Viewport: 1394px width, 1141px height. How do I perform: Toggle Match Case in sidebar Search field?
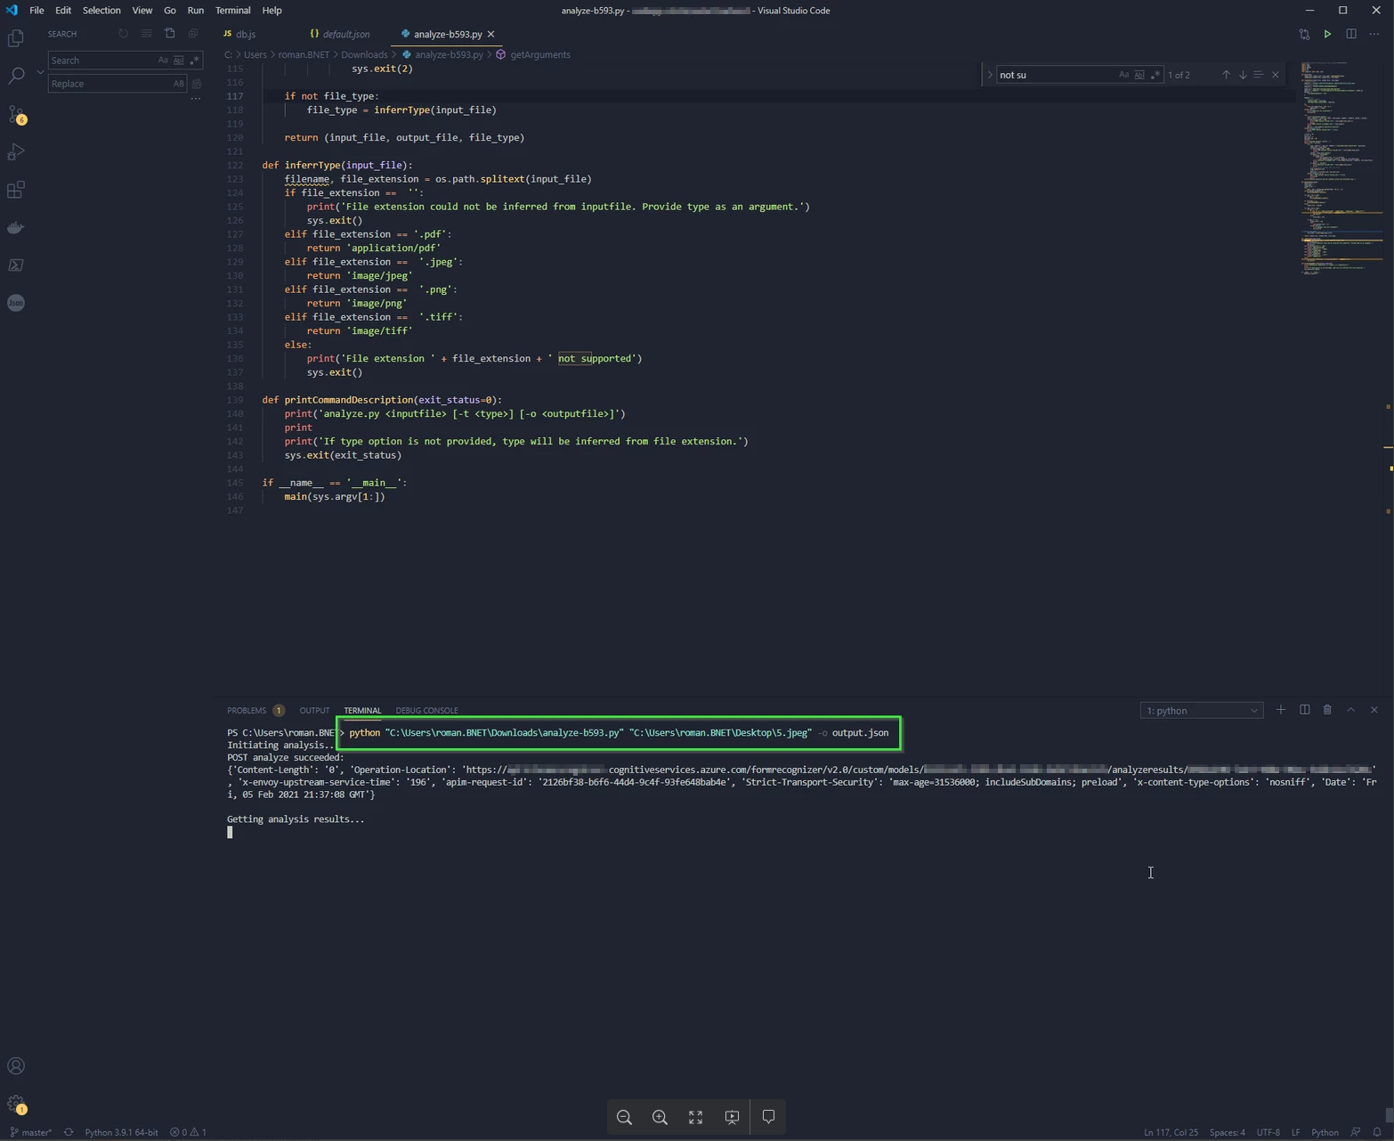tap(163, 61)
